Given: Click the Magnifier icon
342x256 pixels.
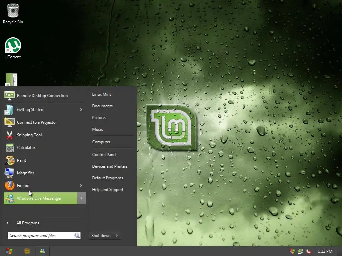Looking at the screenshot, I should pos(9,173).
